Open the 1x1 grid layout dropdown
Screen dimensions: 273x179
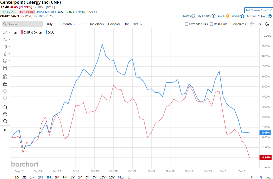138,24
